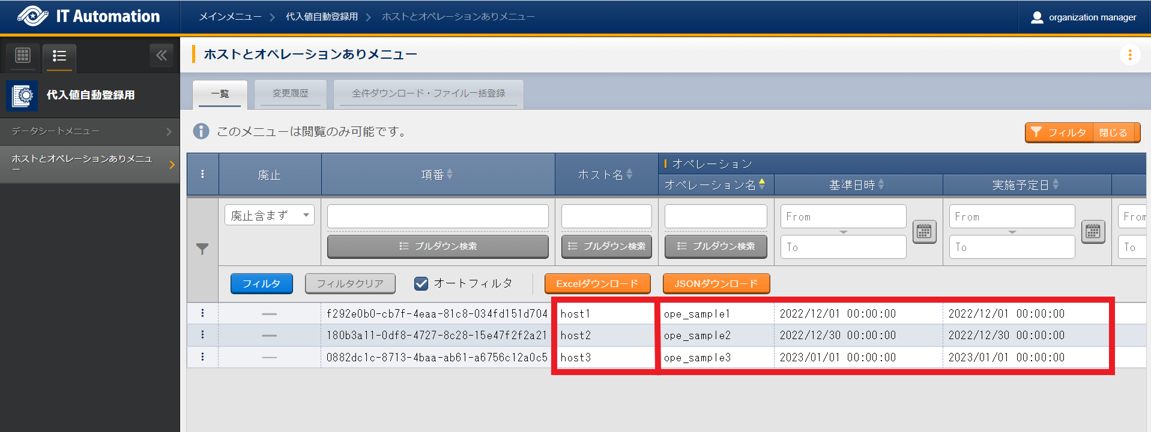Switch to the 変更履歴 tab
The image size is (1151, 432).
290,93
